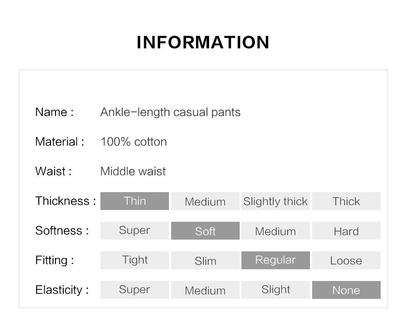Image resolution: width=406 pixels, height=325 pixels.
Task: Pick Medium in the Softness row
Action: 275,231
